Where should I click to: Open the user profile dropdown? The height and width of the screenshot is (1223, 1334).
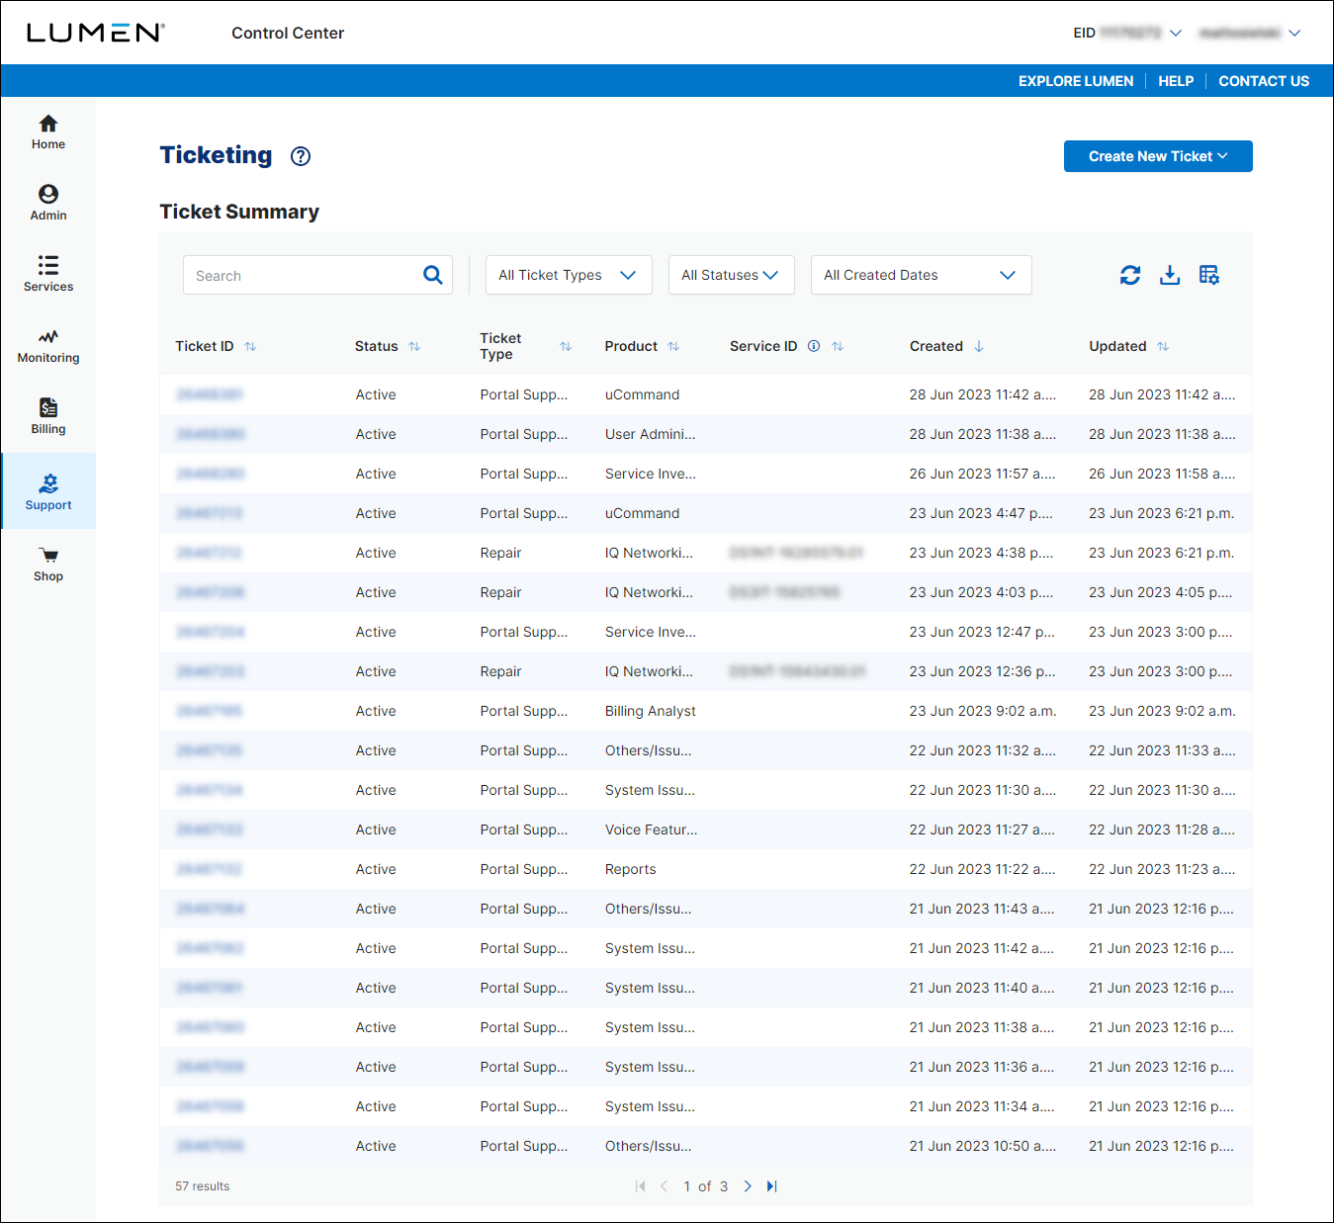pyautogui.click(x=1250, y=33)
